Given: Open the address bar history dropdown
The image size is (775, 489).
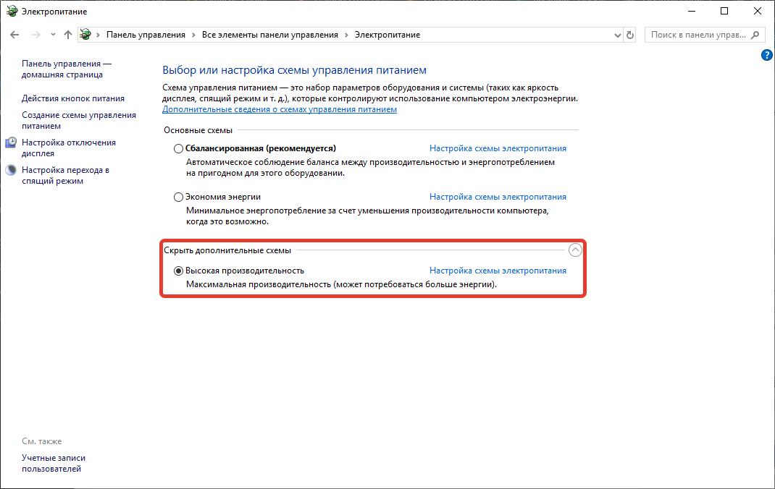Looking at the screenshot, I should pos(617,35).
